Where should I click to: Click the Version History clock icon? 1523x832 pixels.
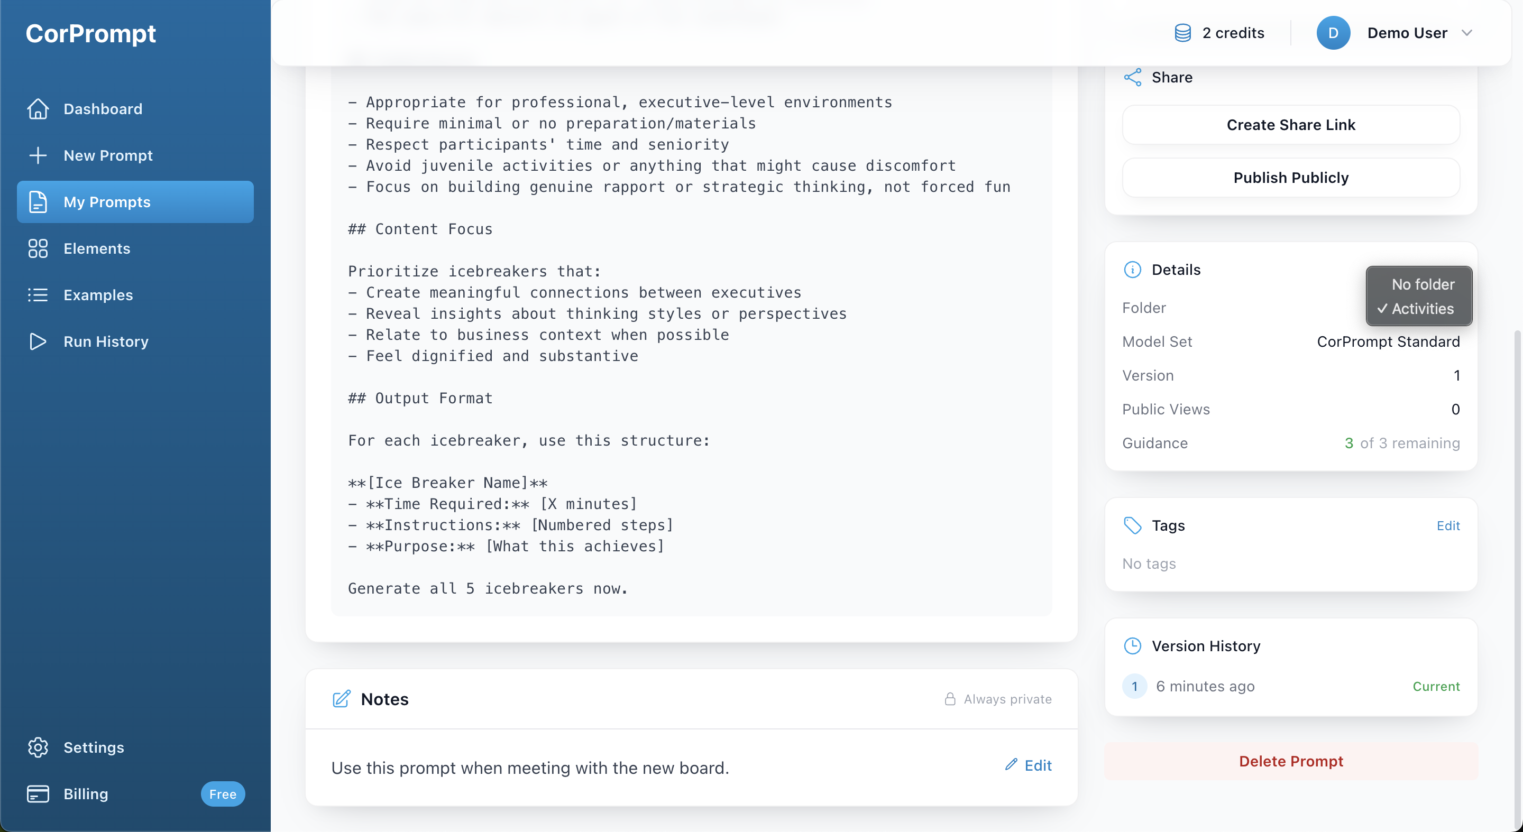(x=1132, y=645)
